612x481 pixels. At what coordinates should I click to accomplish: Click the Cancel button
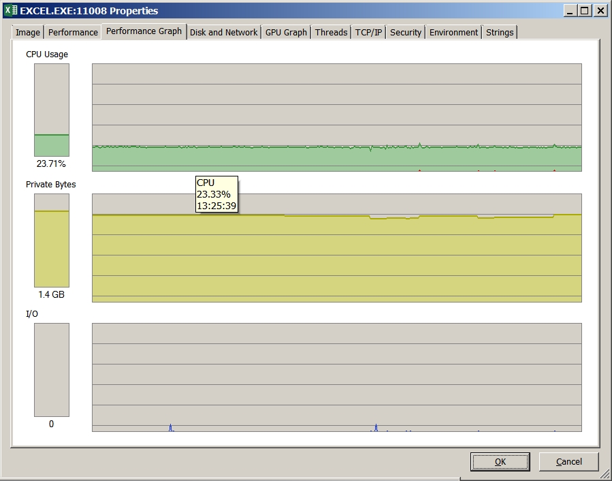coord(568,462)
